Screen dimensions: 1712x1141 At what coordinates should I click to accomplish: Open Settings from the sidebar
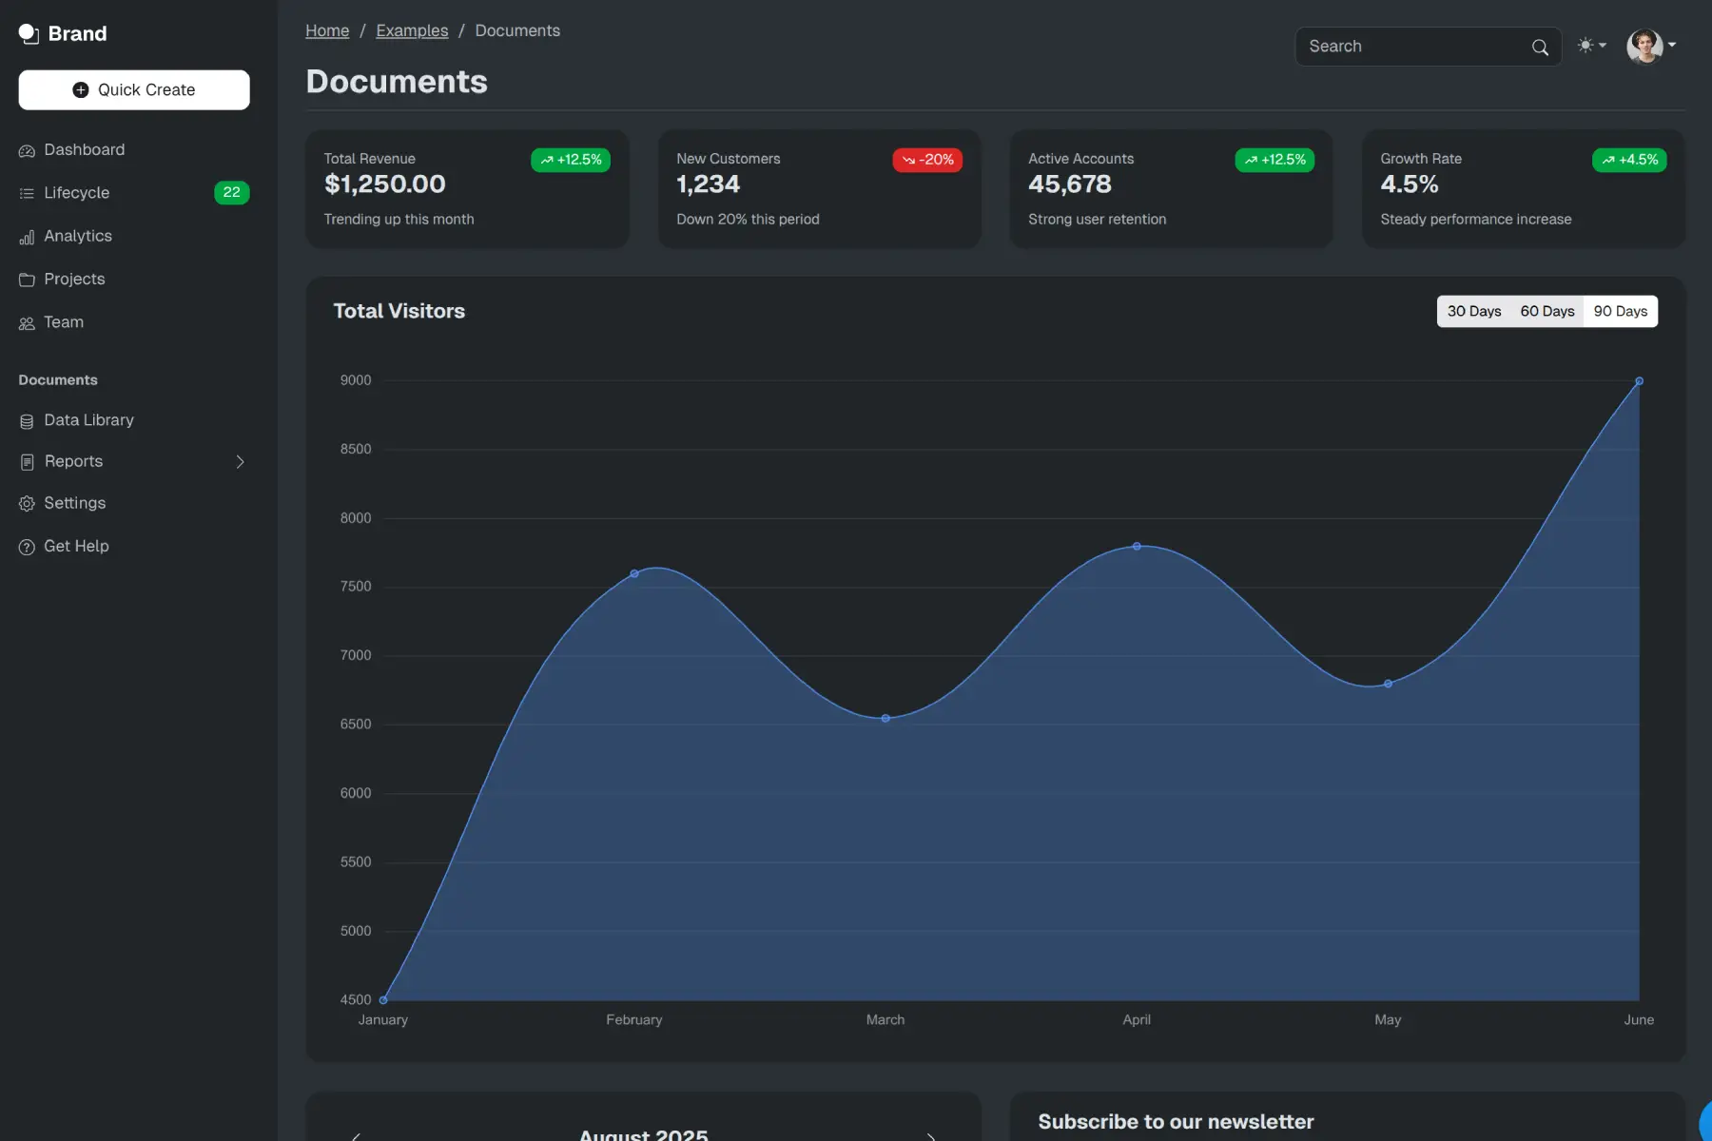(74, 502)
